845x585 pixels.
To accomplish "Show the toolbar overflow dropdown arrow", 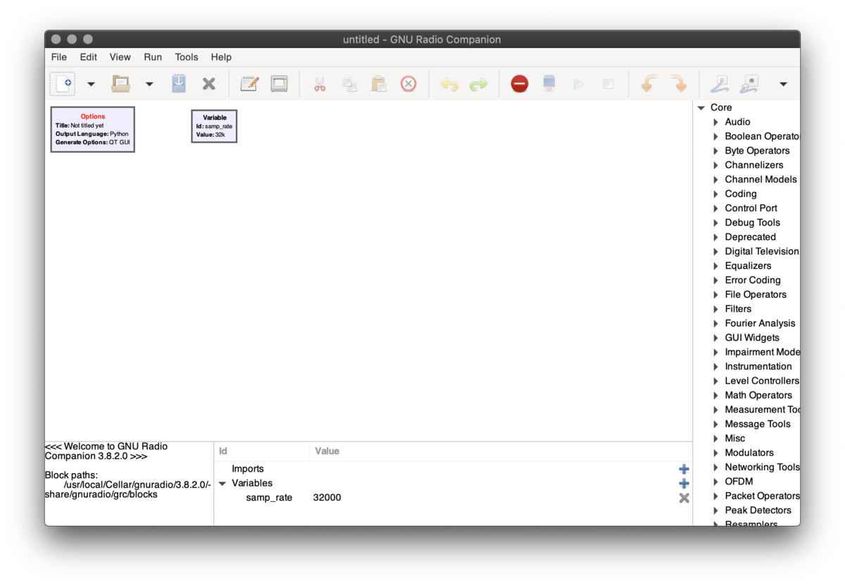I will point(783,84).
